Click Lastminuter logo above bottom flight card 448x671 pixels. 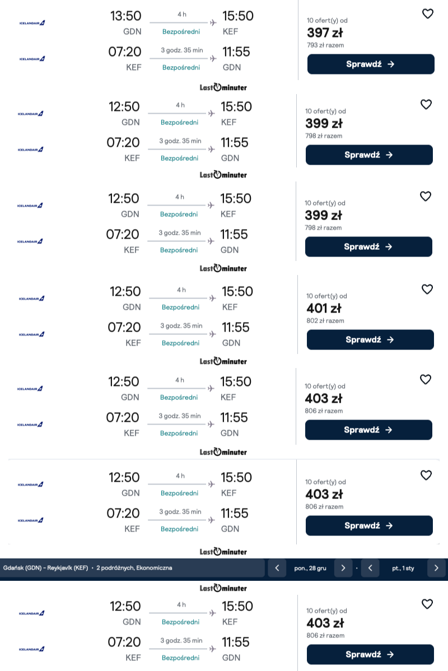(x=223, y=588)
